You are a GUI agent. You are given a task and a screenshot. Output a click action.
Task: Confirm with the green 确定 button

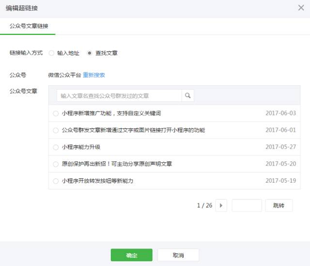131,255
